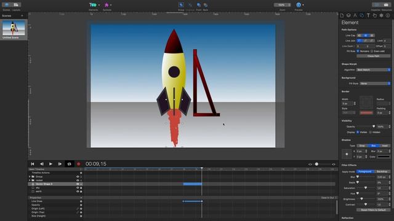The height and width of the screenshot is (221, 394).
Task: Open the Resources toolbar button
Action: click(386, 5)
